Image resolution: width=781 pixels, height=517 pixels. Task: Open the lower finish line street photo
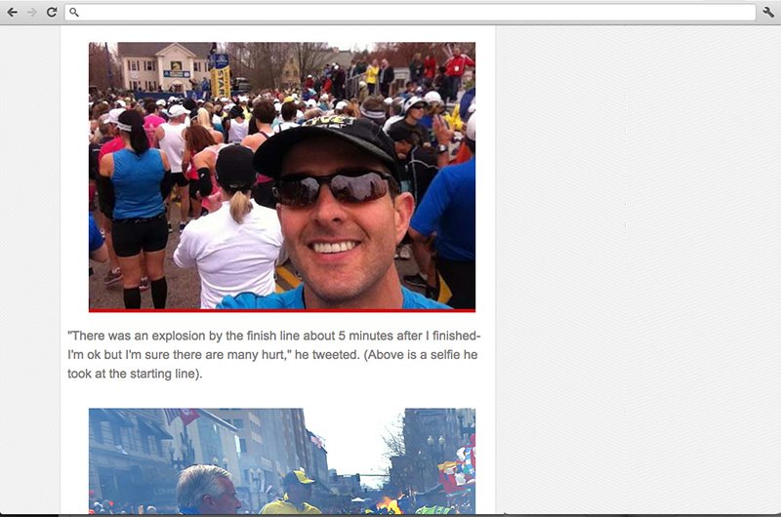282,460
